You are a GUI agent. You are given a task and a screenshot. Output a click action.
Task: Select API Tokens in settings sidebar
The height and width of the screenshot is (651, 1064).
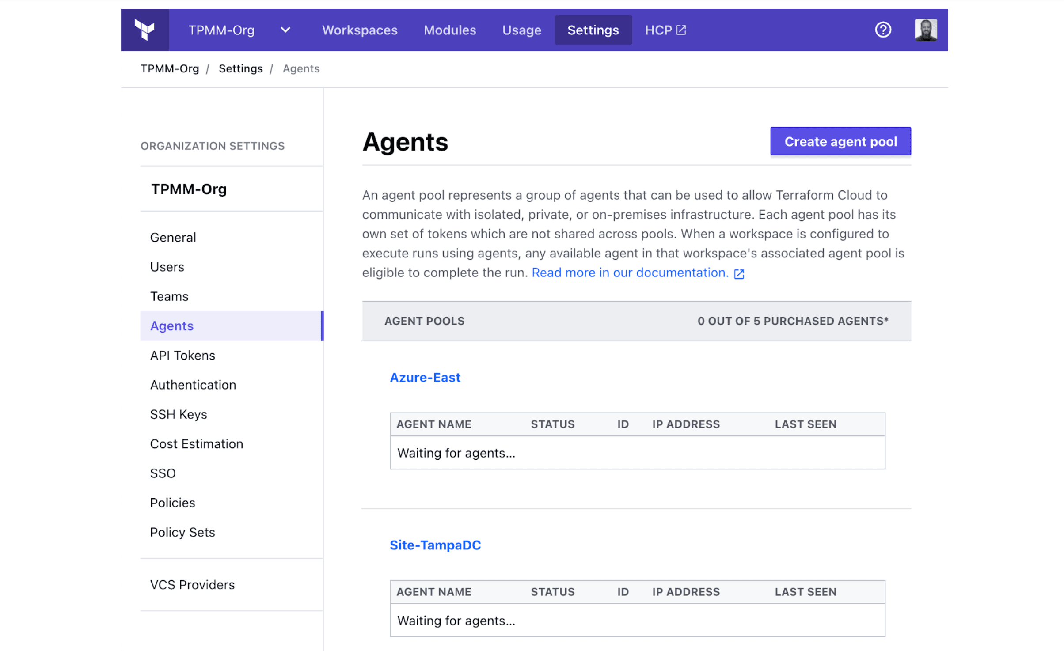tap(182, 355)
